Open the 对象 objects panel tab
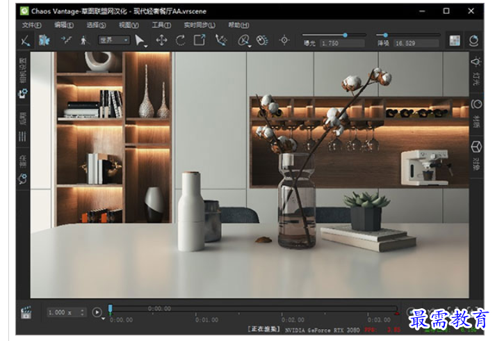 click(x=476, y=156)
